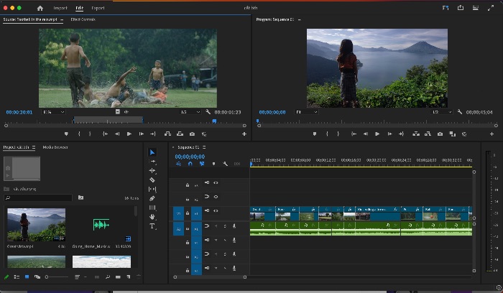Open the Media Browser tab
The width and height of the screenshot is (503, 293).
click(55, 147)
